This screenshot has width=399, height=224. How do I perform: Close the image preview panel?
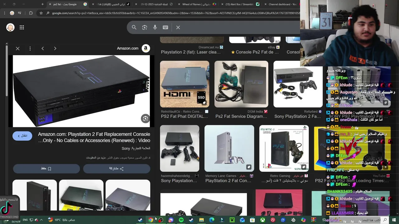18,49
